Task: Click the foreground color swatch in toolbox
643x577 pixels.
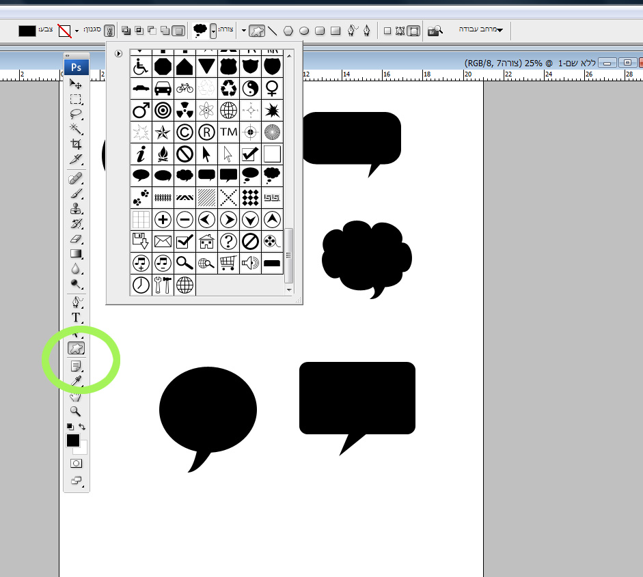Action: (x=73, y=440)
